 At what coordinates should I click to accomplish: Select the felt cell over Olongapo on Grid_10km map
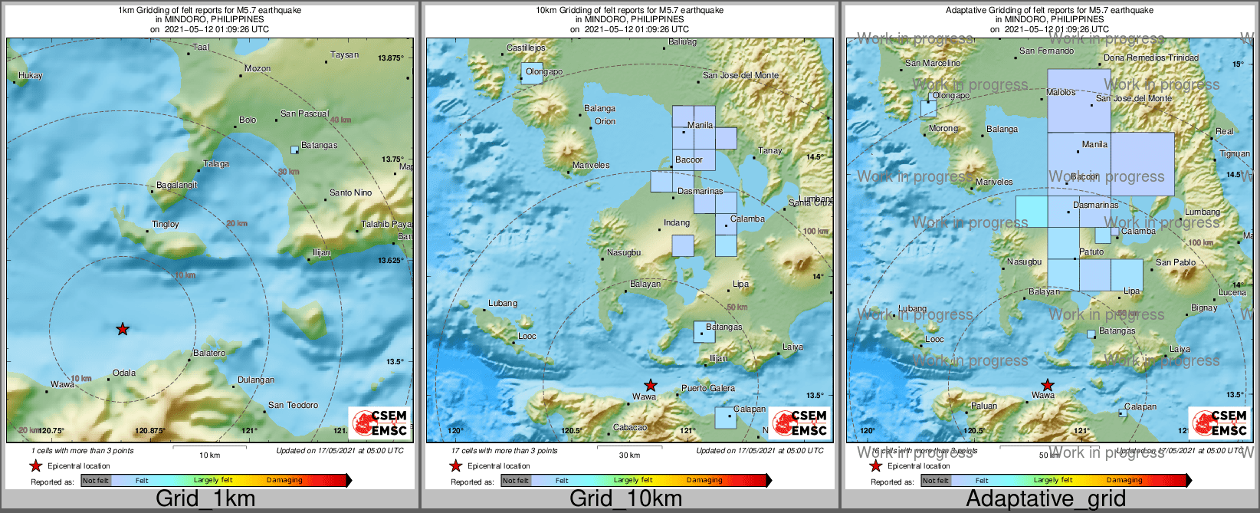point(532,73)
